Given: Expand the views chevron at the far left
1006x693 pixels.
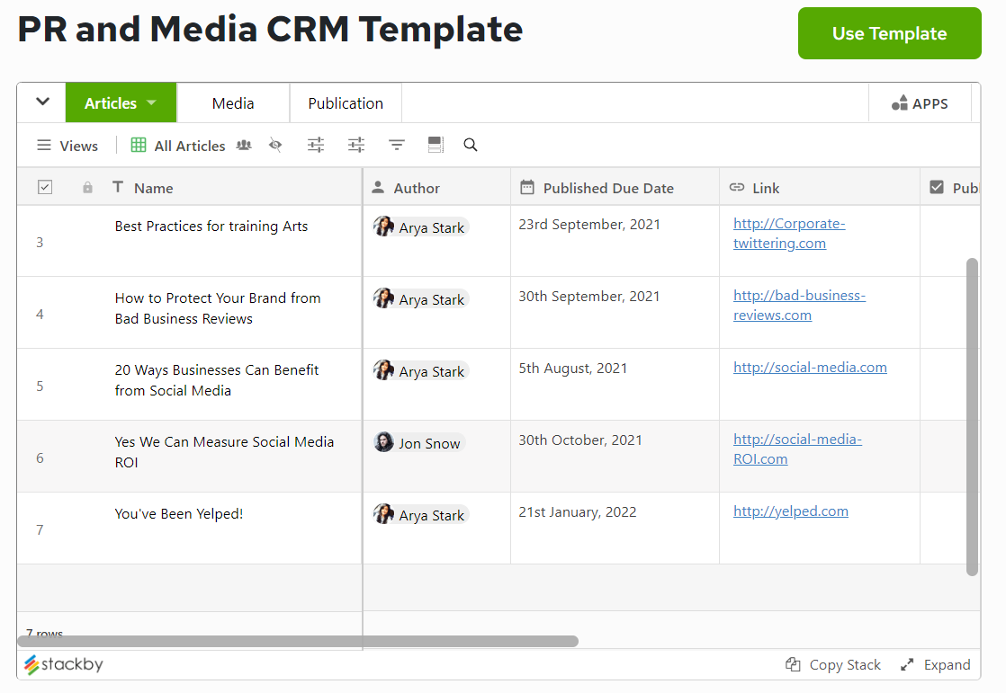Looking at the screenshot, I should pos(40,102).
